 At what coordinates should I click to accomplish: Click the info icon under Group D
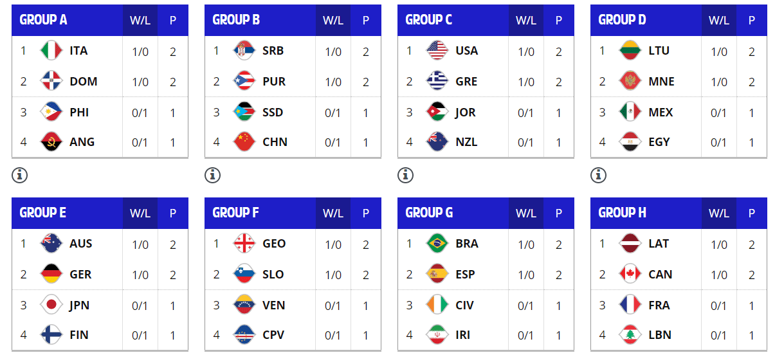click(598, 174)
